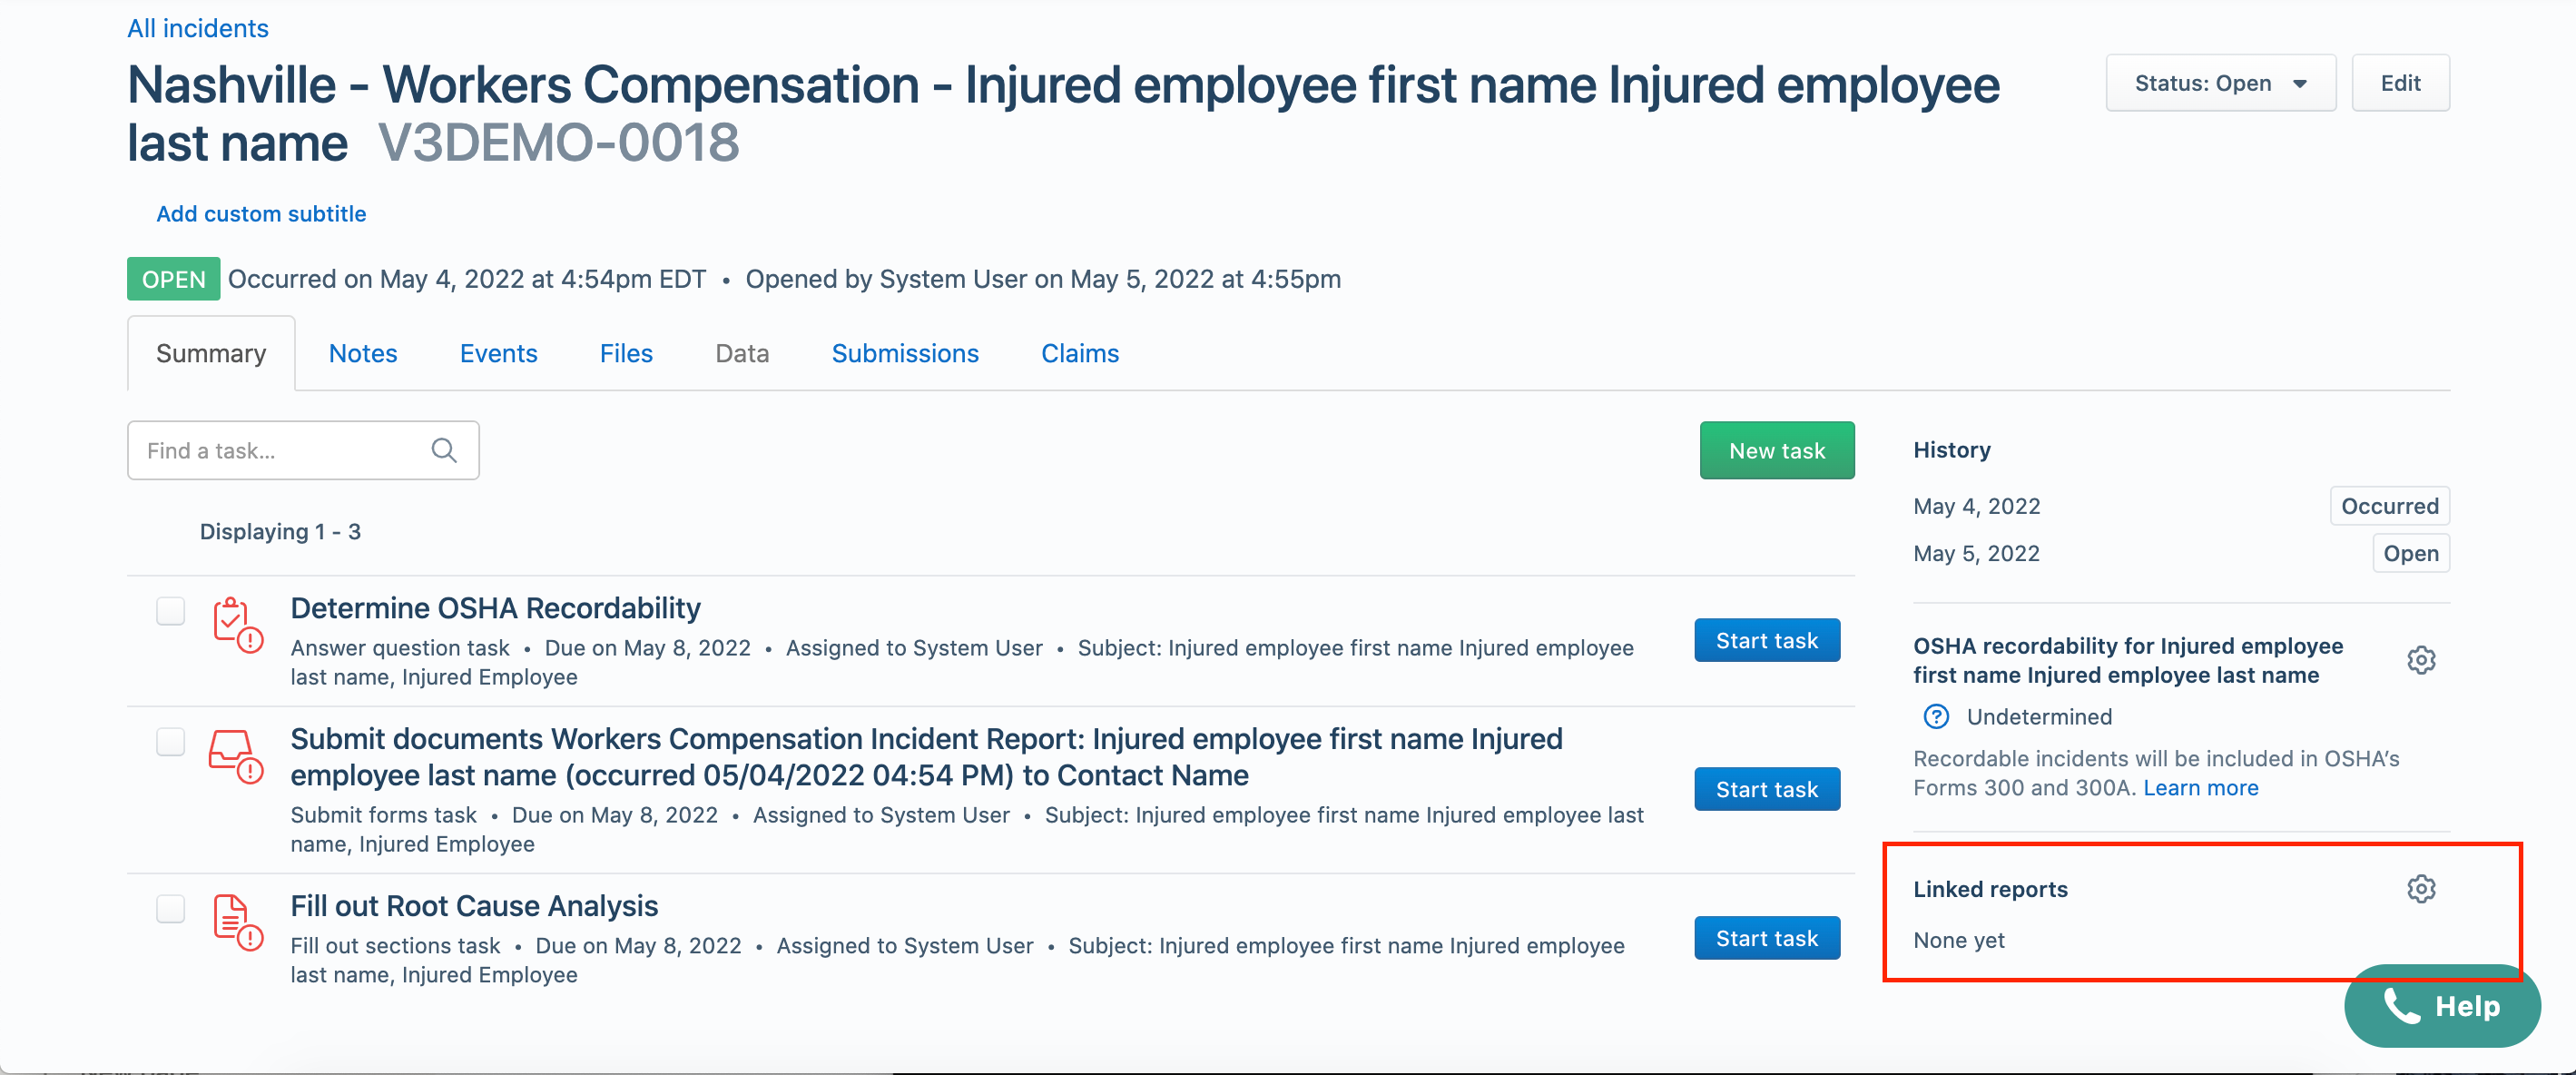Click the Undetermined status text
2576x1075 pixels.
coord(2039,717)
